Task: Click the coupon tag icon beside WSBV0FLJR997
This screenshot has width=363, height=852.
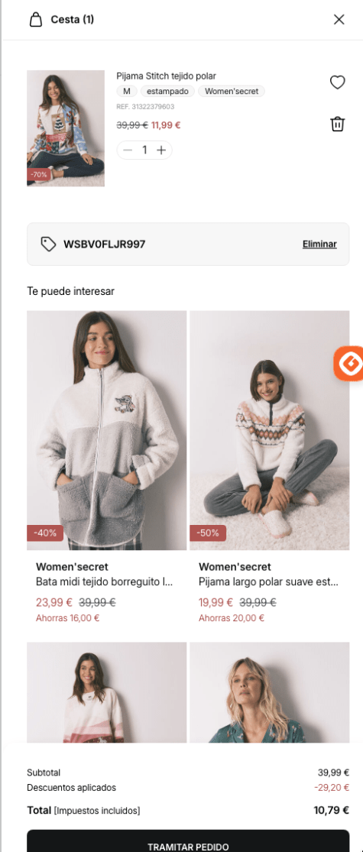Action: pyautogui.click(x=48, y=244)
